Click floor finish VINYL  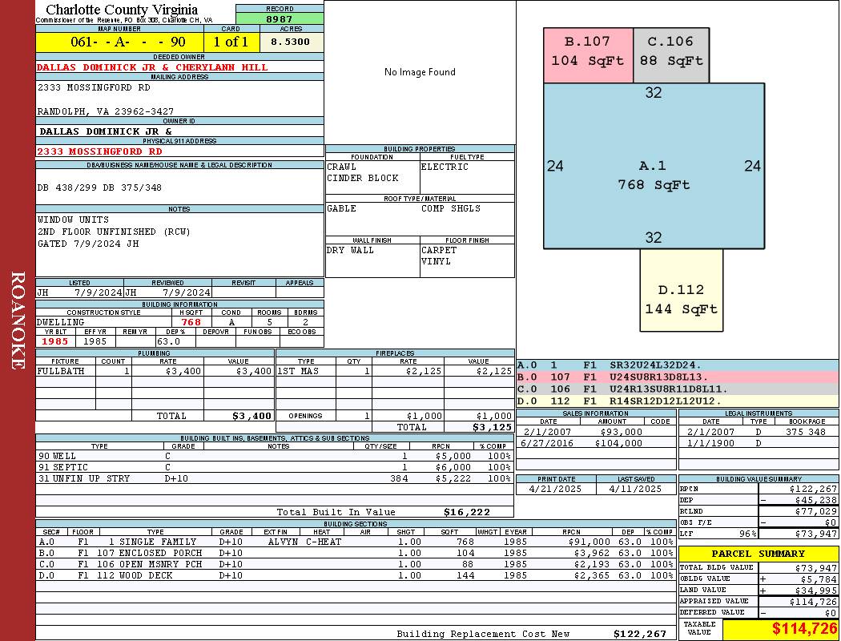click(x=436, y=261)
